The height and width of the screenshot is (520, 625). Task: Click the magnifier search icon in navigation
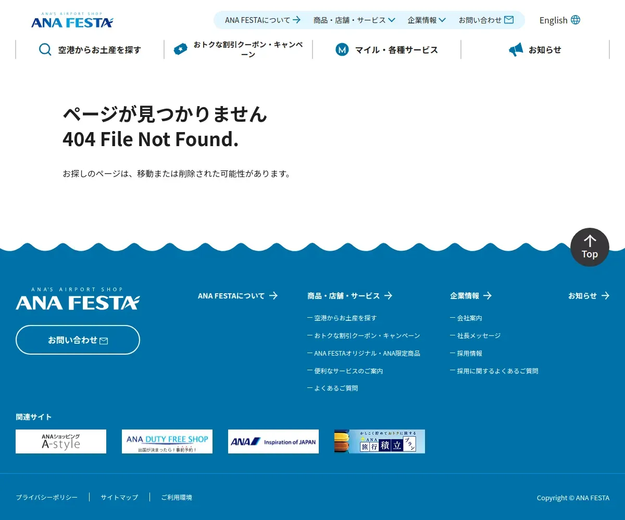[45, 49]
